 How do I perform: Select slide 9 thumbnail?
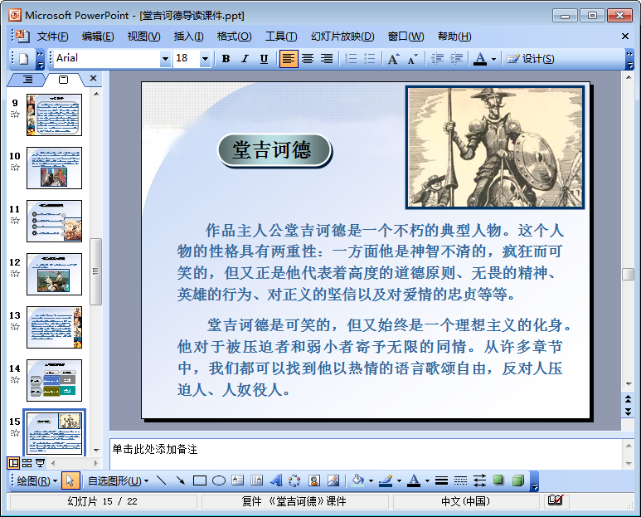[55, 115]
